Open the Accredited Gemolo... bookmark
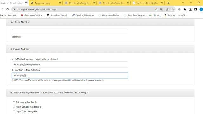The width and height of the screenshot is (203, 114). (58, 15)
